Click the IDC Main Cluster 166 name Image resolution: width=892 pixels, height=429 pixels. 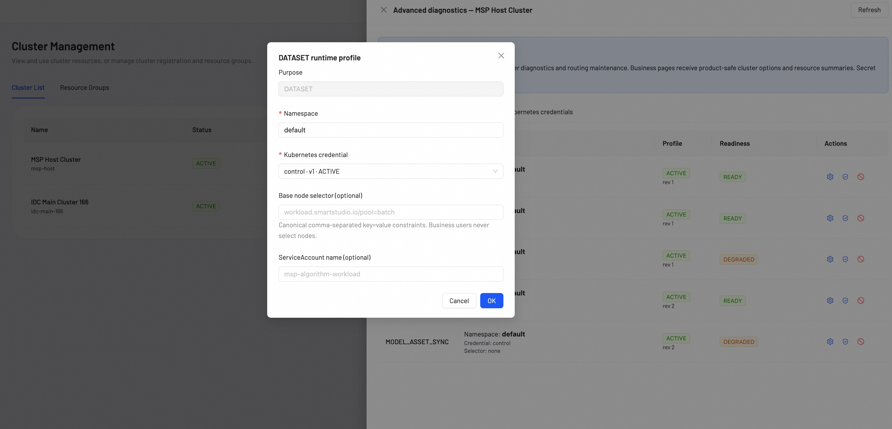click(60, 202)
